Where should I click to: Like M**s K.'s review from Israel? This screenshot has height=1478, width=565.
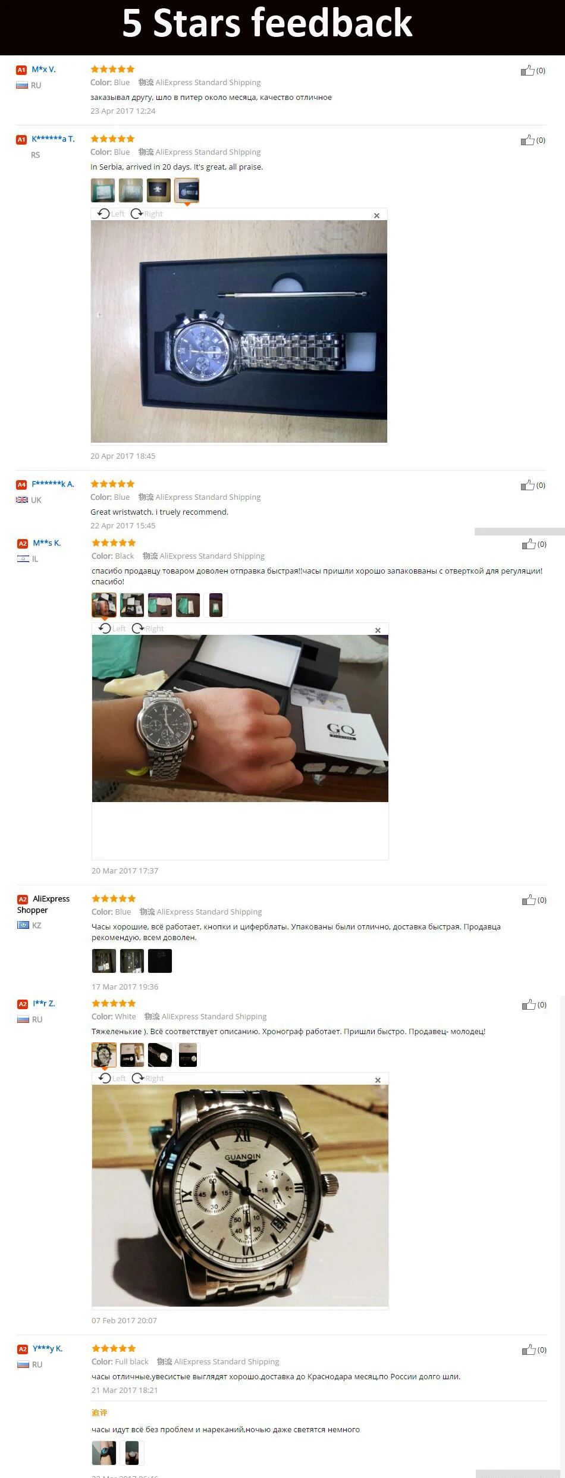point(529,544)
